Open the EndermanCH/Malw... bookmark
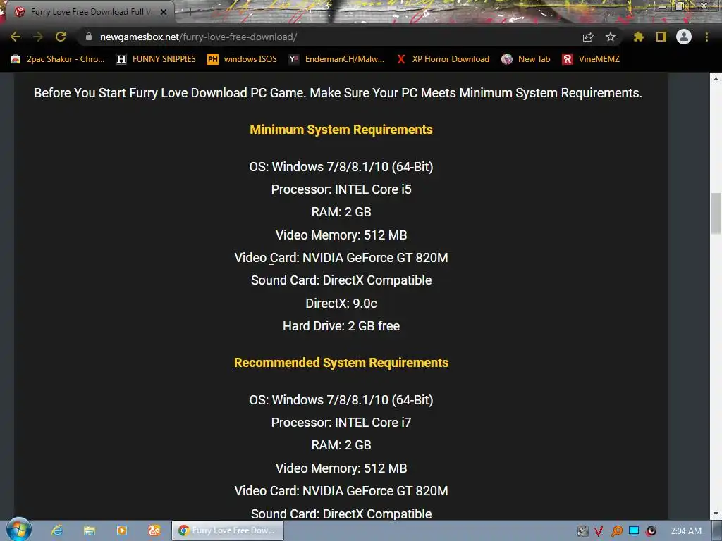The height and width of the screenshot is (541, 722). [x=336, y=59]
